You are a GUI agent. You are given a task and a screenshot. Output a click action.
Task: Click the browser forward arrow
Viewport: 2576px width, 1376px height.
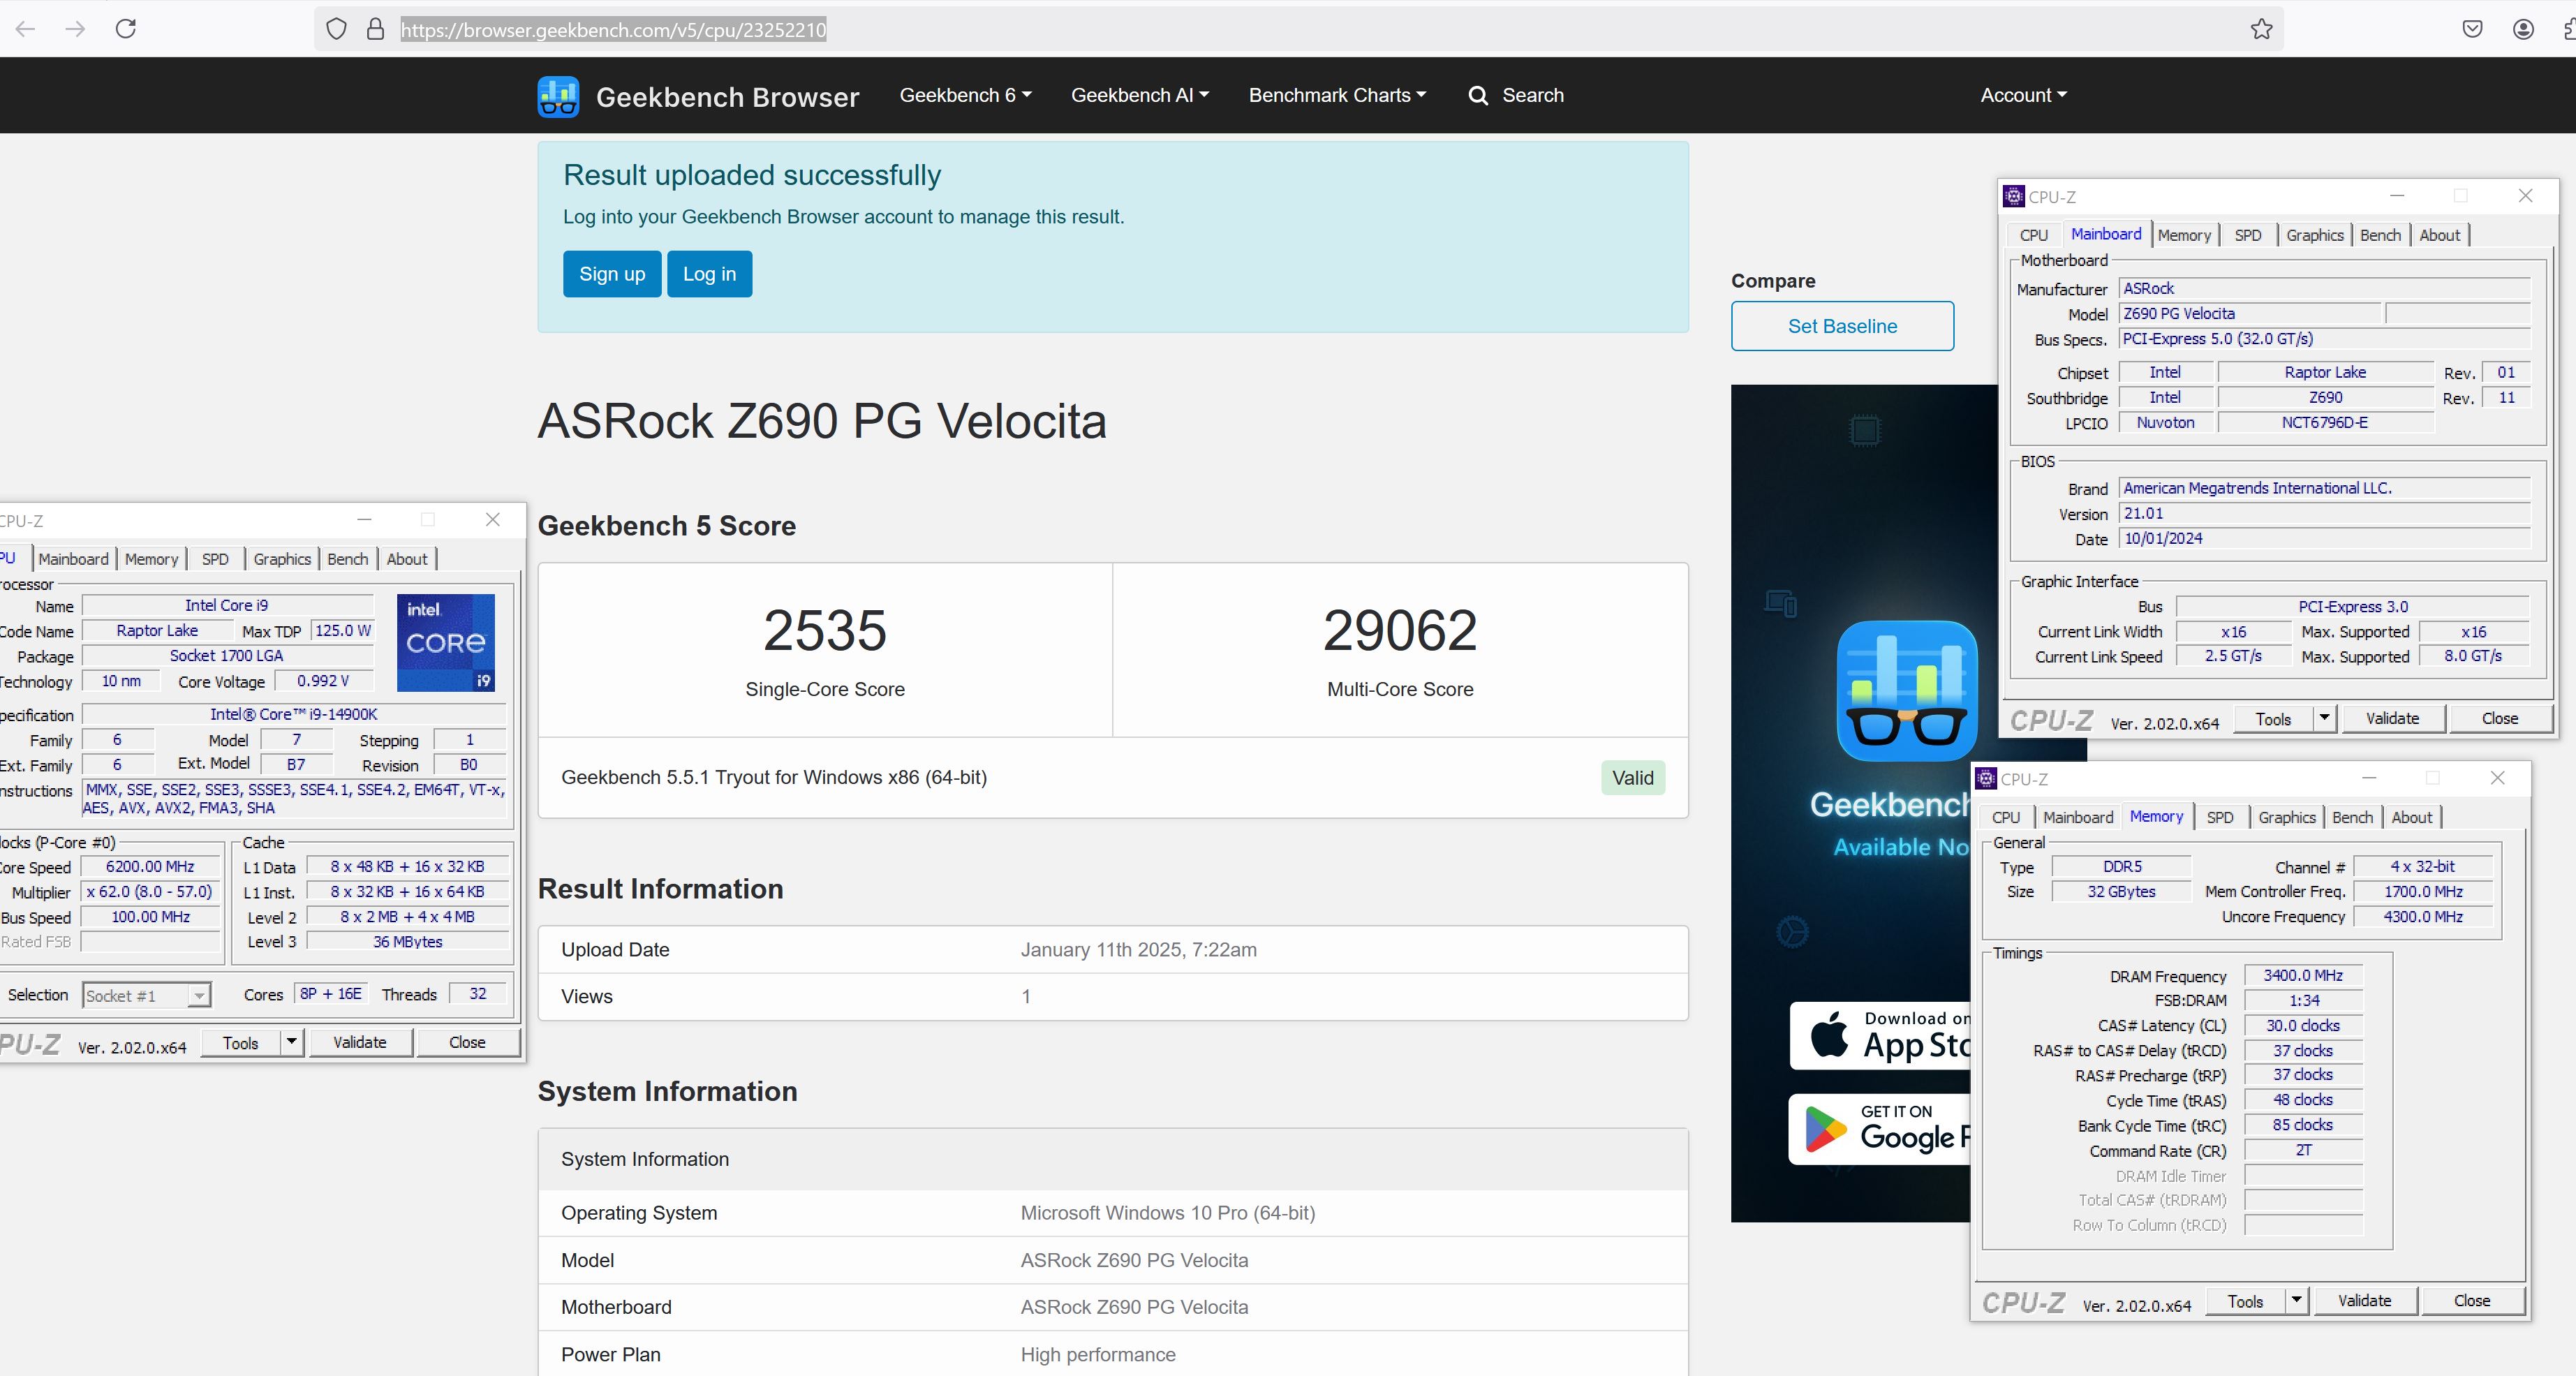click(x=75, y=29)
